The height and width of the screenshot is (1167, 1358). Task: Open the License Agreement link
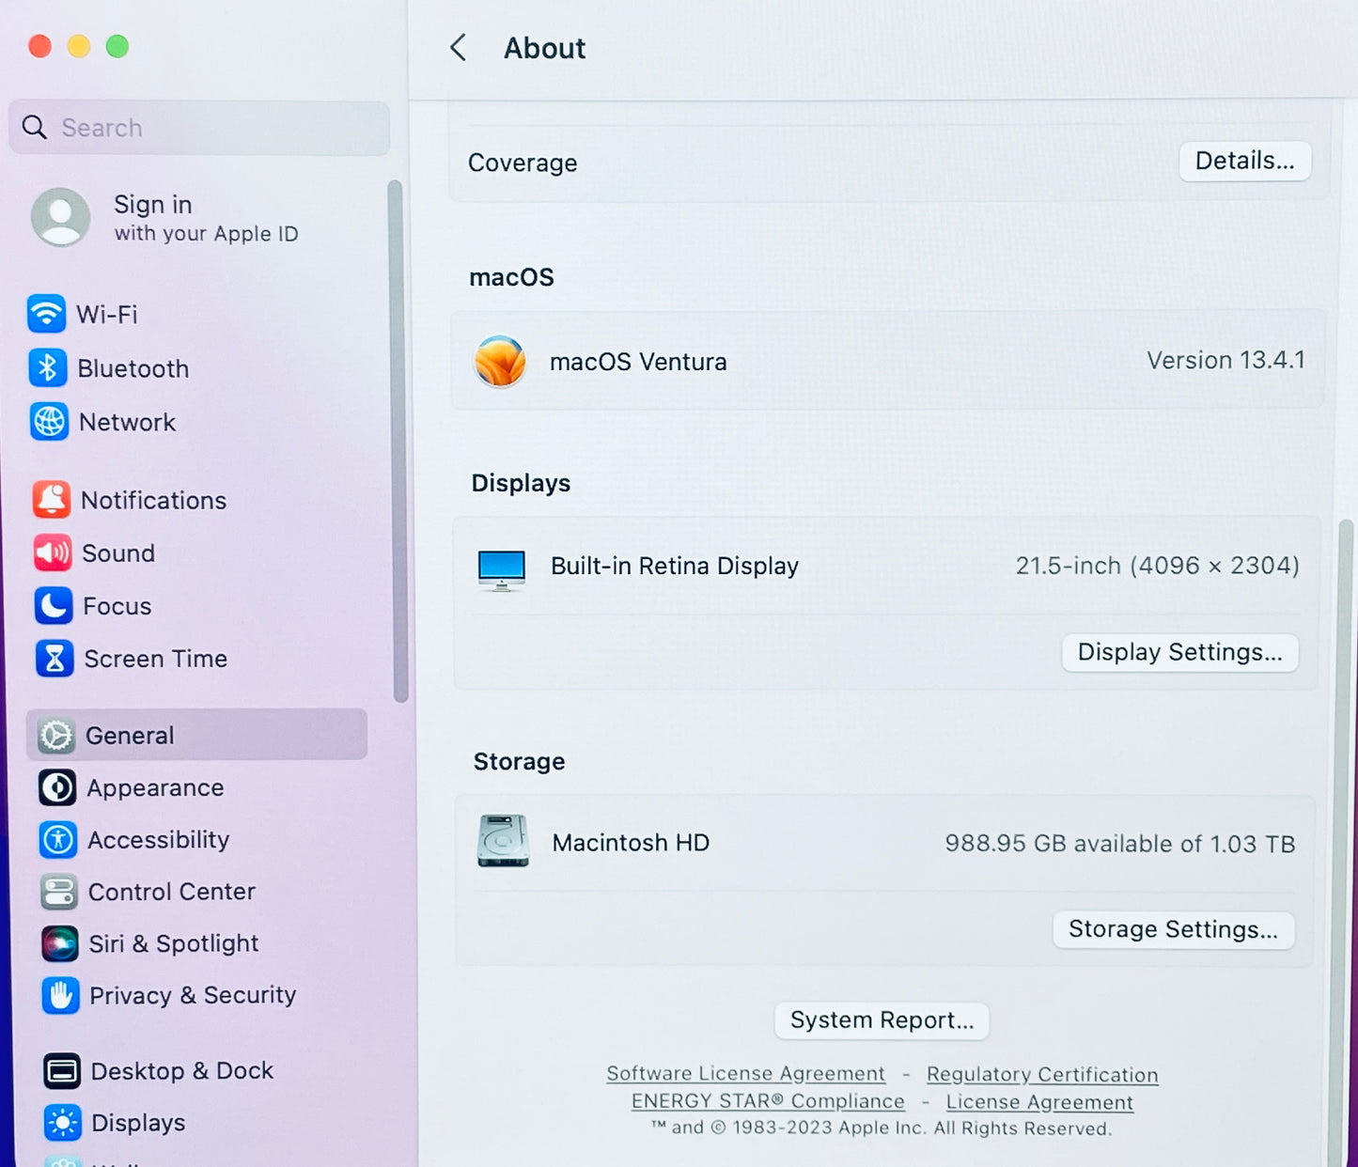click(1039, 1102)
